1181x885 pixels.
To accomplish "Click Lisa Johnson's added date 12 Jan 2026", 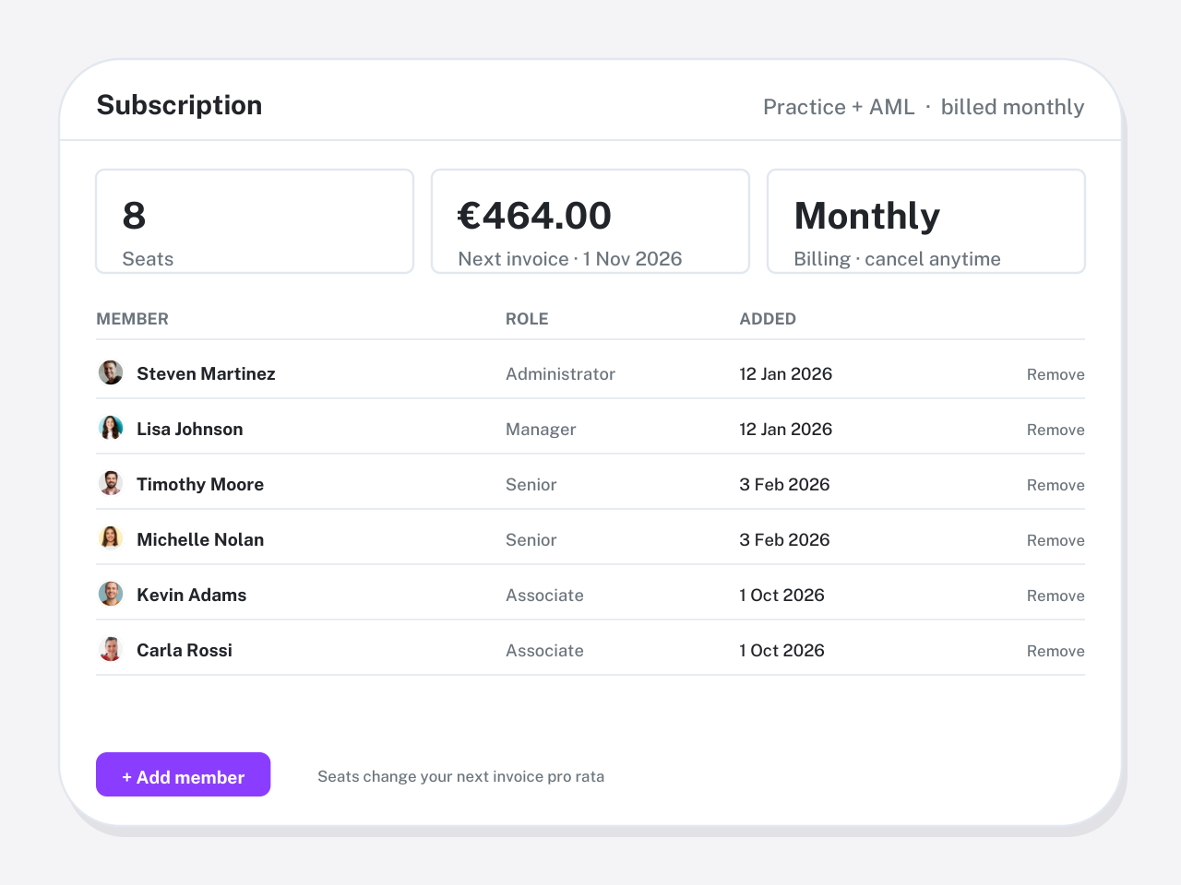I will [786, 429].
